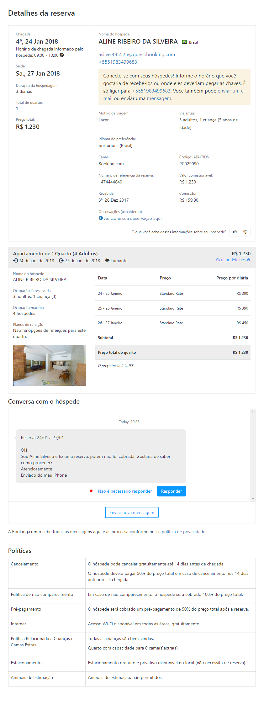Open the apartment room photo thumbnail

tap(50, 365)
